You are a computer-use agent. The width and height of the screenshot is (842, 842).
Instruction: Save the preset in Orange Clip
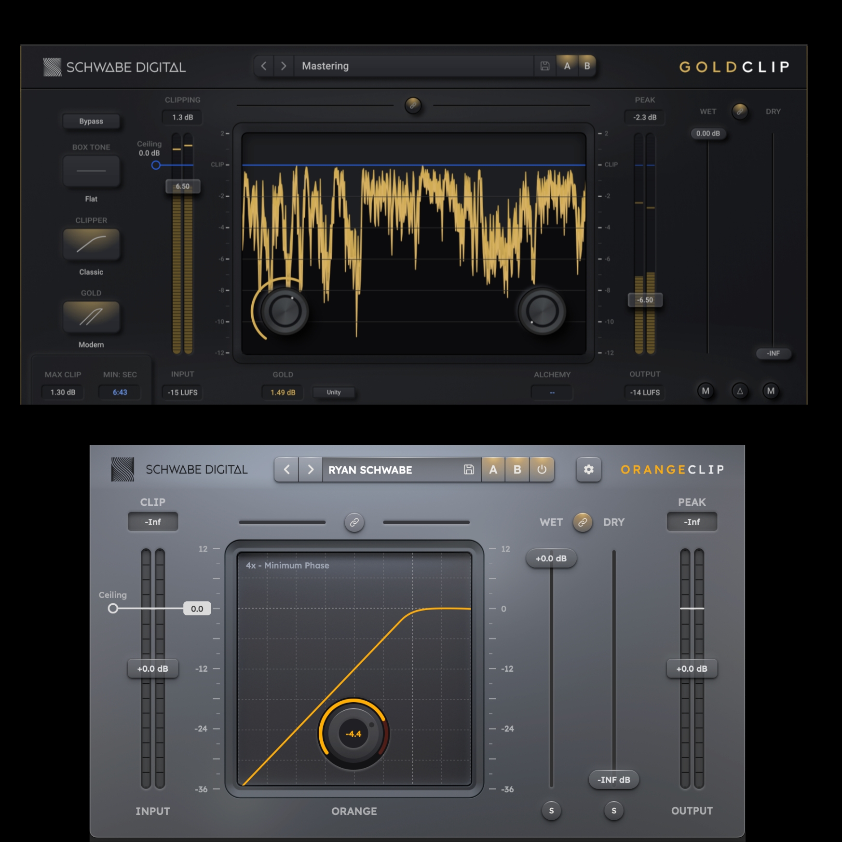tap(469, 470)
